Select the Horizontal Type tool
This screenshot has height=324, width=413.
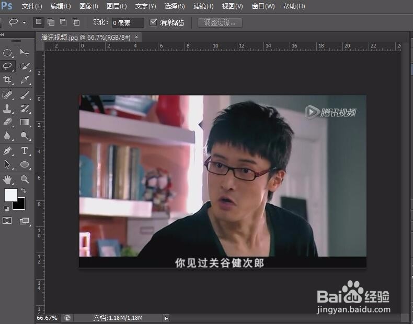pos(25,151)
